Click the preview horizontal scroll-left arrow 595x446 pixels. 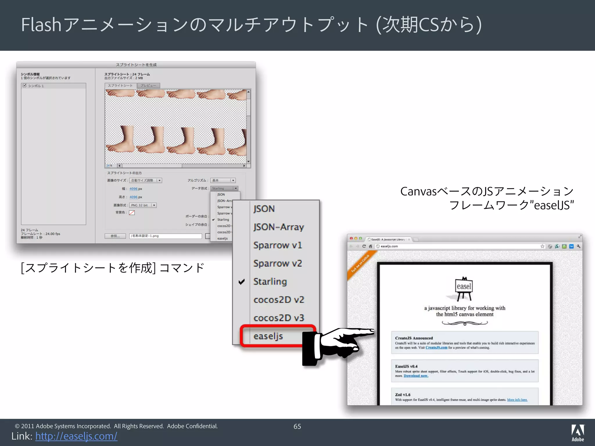click(x=119, y=166)
